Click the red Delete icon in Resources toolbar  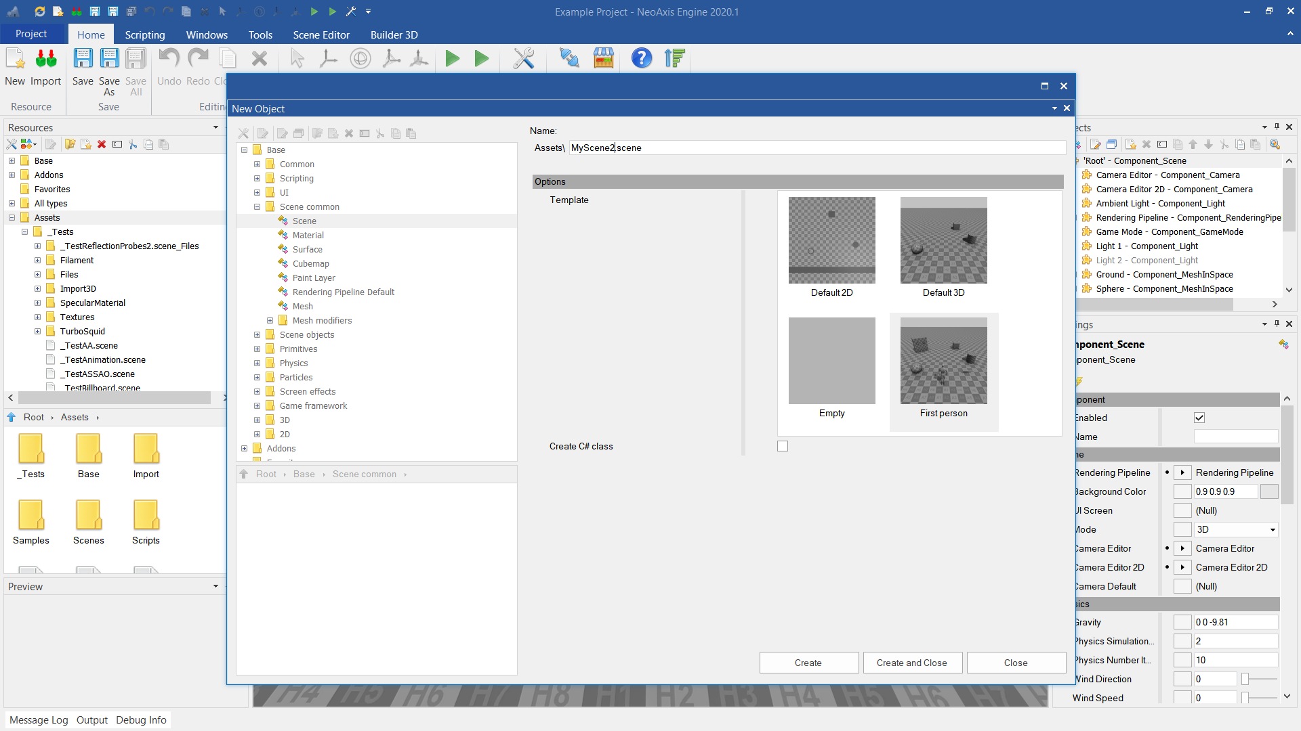(x=102, y=144)
